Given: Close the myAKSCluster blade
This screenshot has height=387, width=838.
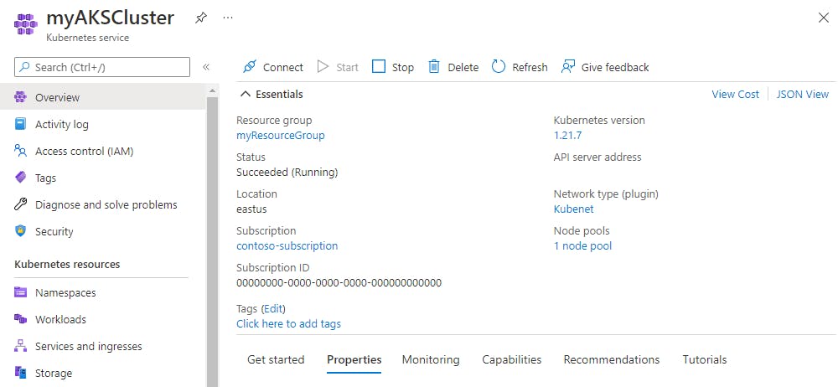Looking at the screenshot, I should 824,18.
